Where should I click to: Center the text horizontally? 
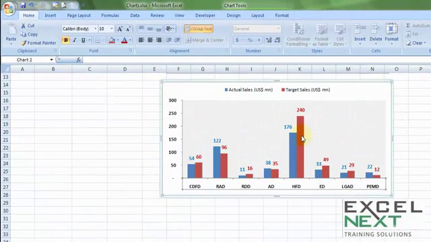click(150, 40)
